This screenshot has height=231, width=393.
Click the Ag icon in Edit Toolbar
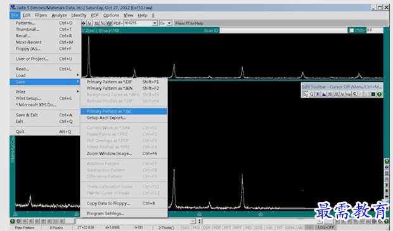pos(349,94)
